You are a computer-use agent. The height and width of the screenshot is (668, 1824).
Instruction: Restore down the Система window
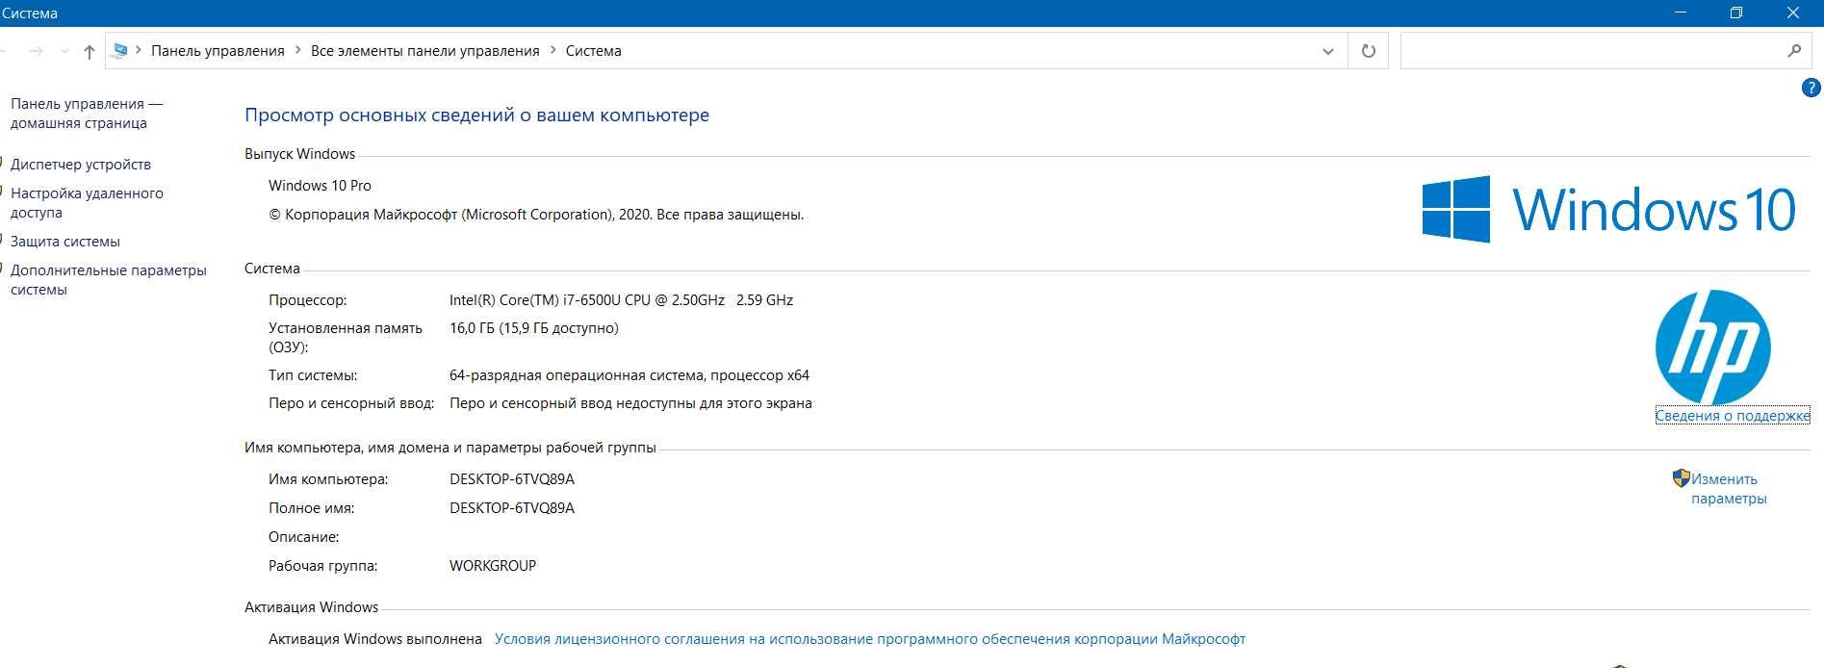coord(1736,13)
